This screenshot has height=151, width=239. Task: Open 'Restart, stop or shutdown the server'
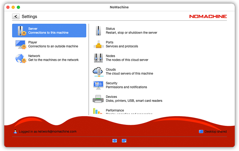(131, 33)
